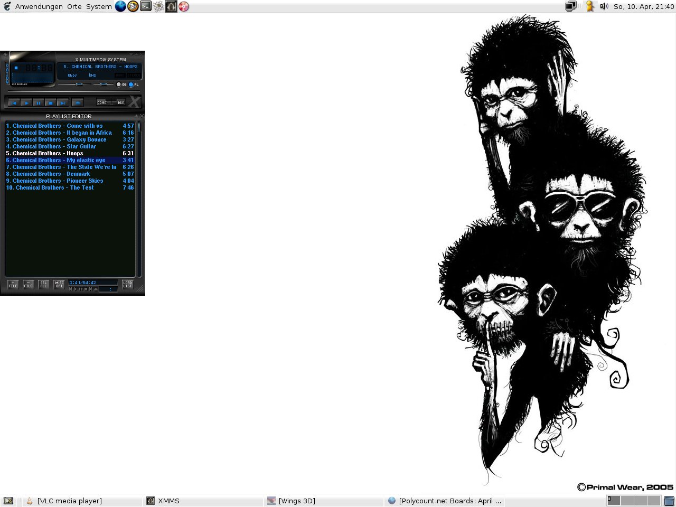Click the XMMS volume slider
Image resolution: width=676 pixels, height=507 pixels.
coord(79,84)
